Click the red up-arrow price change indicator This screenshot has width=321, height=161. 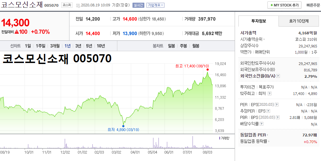tap(17, 32)
